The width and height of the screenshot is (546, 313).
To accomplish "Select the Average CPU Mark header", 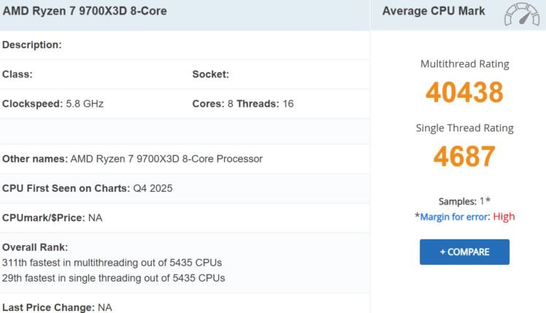I will tap(434, 12).
